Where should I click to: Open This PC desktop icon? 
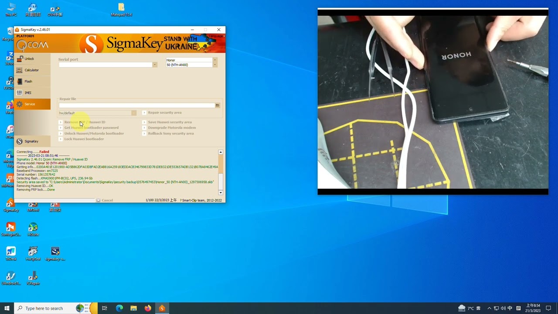(11, 10)
